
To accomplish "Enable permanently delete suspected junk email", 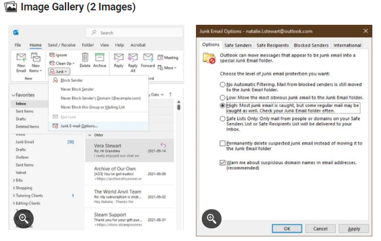I will pyautogui.click(x=222, y=143).
